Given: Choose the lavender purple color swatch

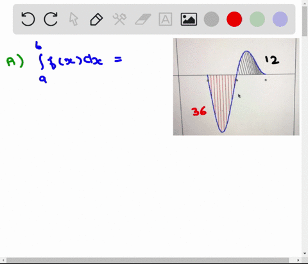Looking at the screenshot, I should 280,19.
